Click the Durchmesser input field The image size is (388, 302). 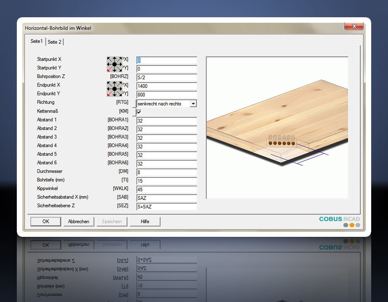pos(166,172)
